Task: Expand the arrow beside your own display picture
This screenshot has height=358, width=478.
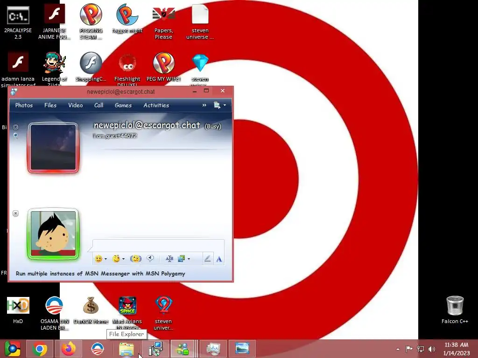Action: point(15,213)
